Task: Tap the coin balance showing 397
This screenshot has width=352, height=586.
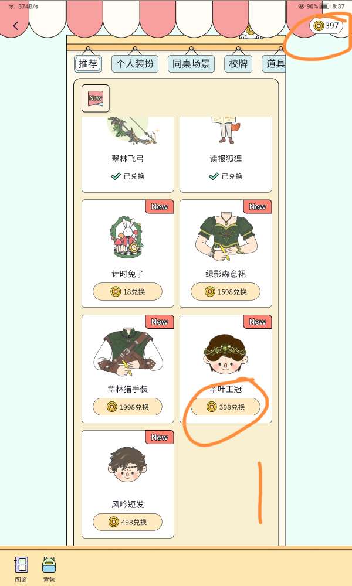Action: tap(326, 25)
